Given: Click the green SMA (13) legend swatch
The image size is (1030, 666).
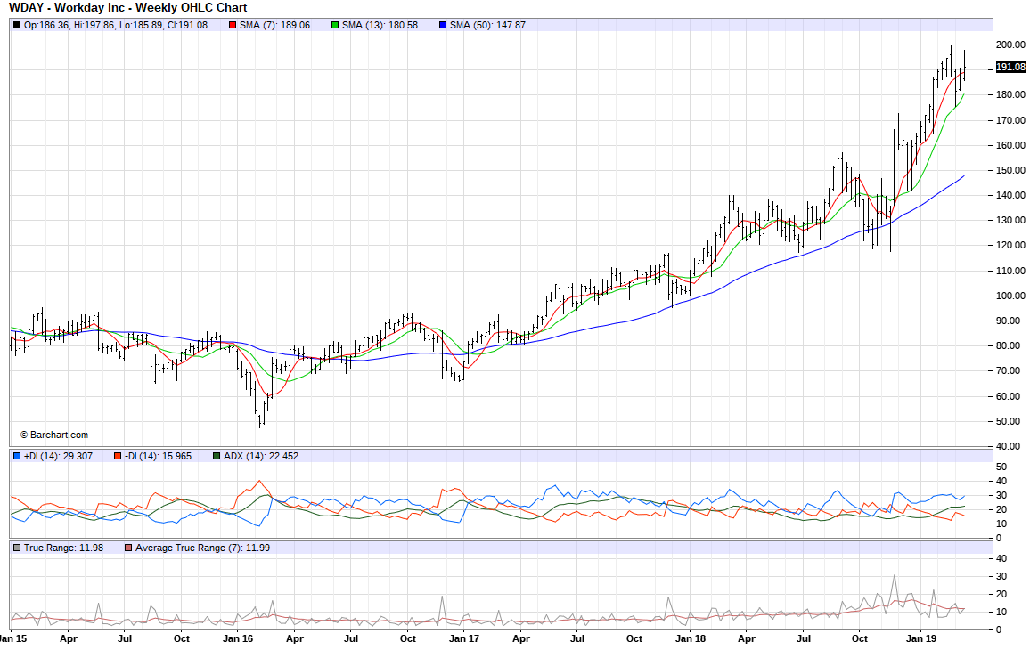Looking at the screenshot, I should point(335,25).
